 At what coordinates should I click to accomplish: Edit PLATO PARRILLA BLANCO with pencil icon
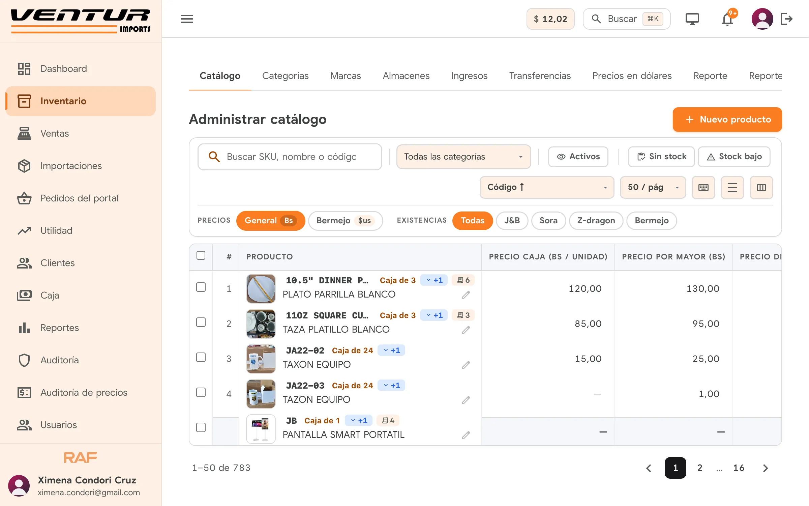[466, 295]
